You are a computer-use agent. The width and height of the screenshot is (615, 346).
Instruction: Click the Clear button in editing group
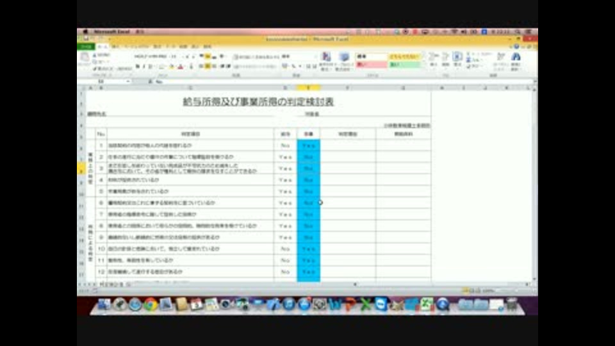(475, 66)
